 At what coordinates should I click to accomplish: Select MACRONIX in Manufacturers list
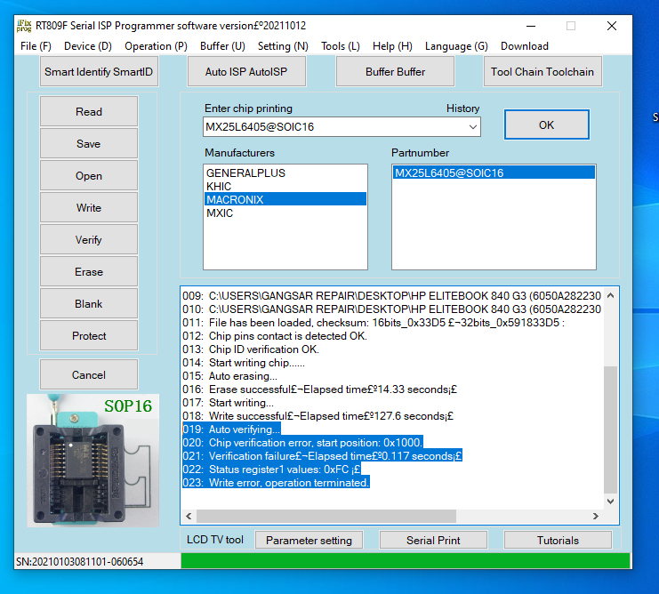click(235, 200)
